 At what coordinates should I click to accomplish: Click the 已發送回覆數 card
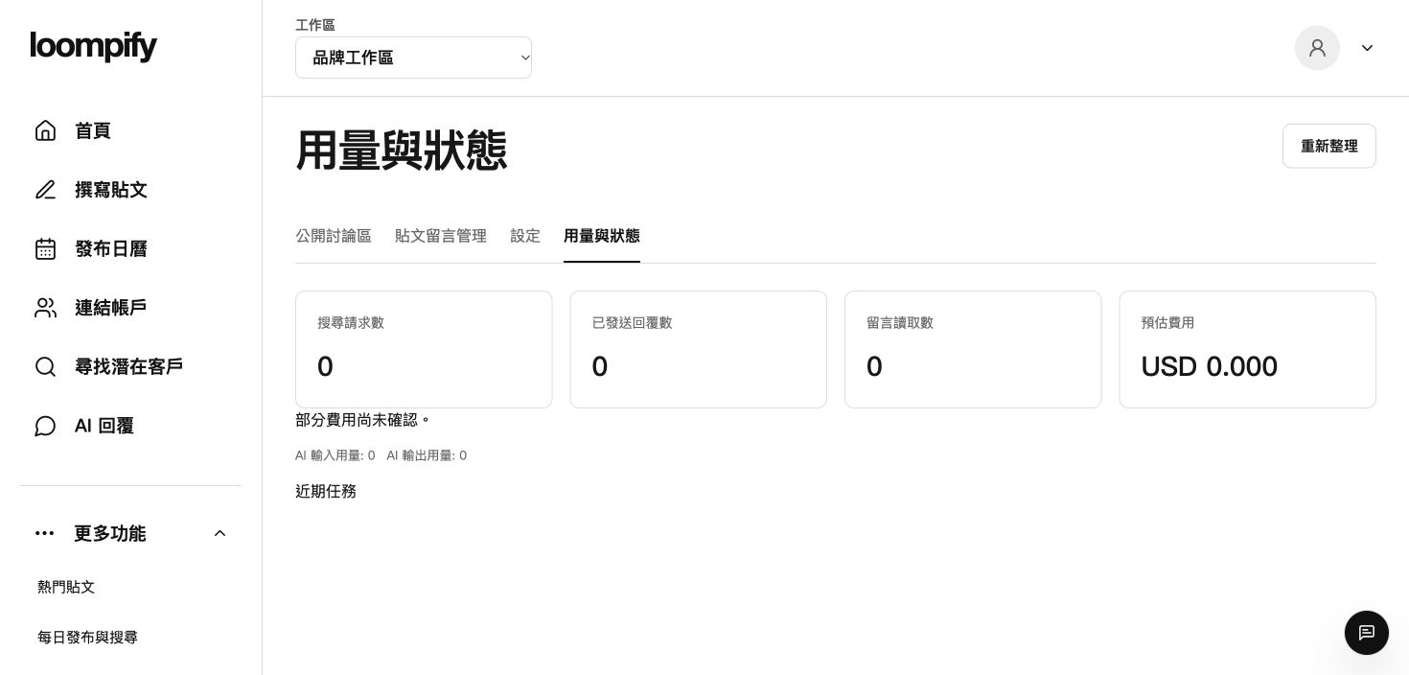(x=698, y=349)
